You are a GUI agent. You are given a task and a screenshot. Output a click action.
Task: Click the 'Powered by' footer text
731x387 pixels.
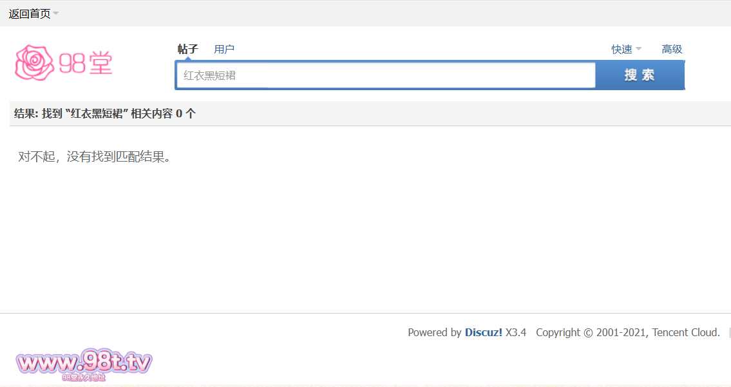(x=434, y=332)
